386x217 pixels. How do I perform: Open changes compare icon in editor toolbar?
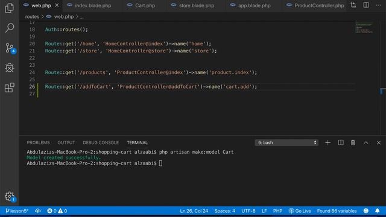click(x=353, y=5)
